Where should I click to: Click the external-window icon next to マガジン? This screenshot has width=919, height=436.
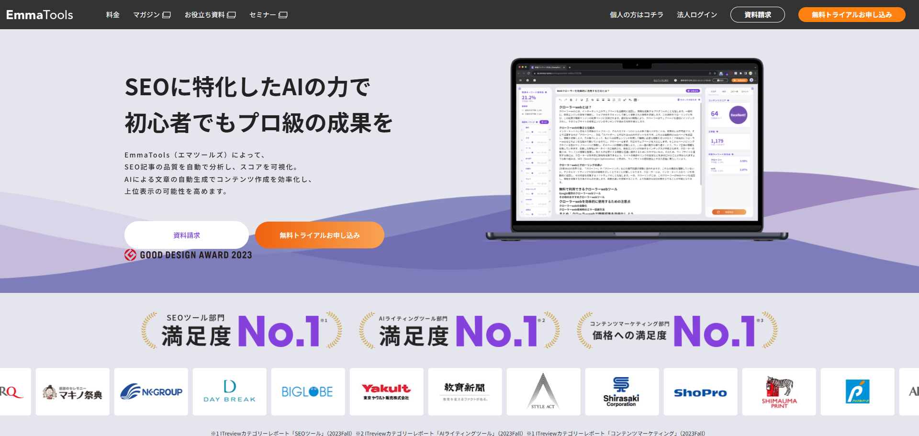click(x=167, y=15)
